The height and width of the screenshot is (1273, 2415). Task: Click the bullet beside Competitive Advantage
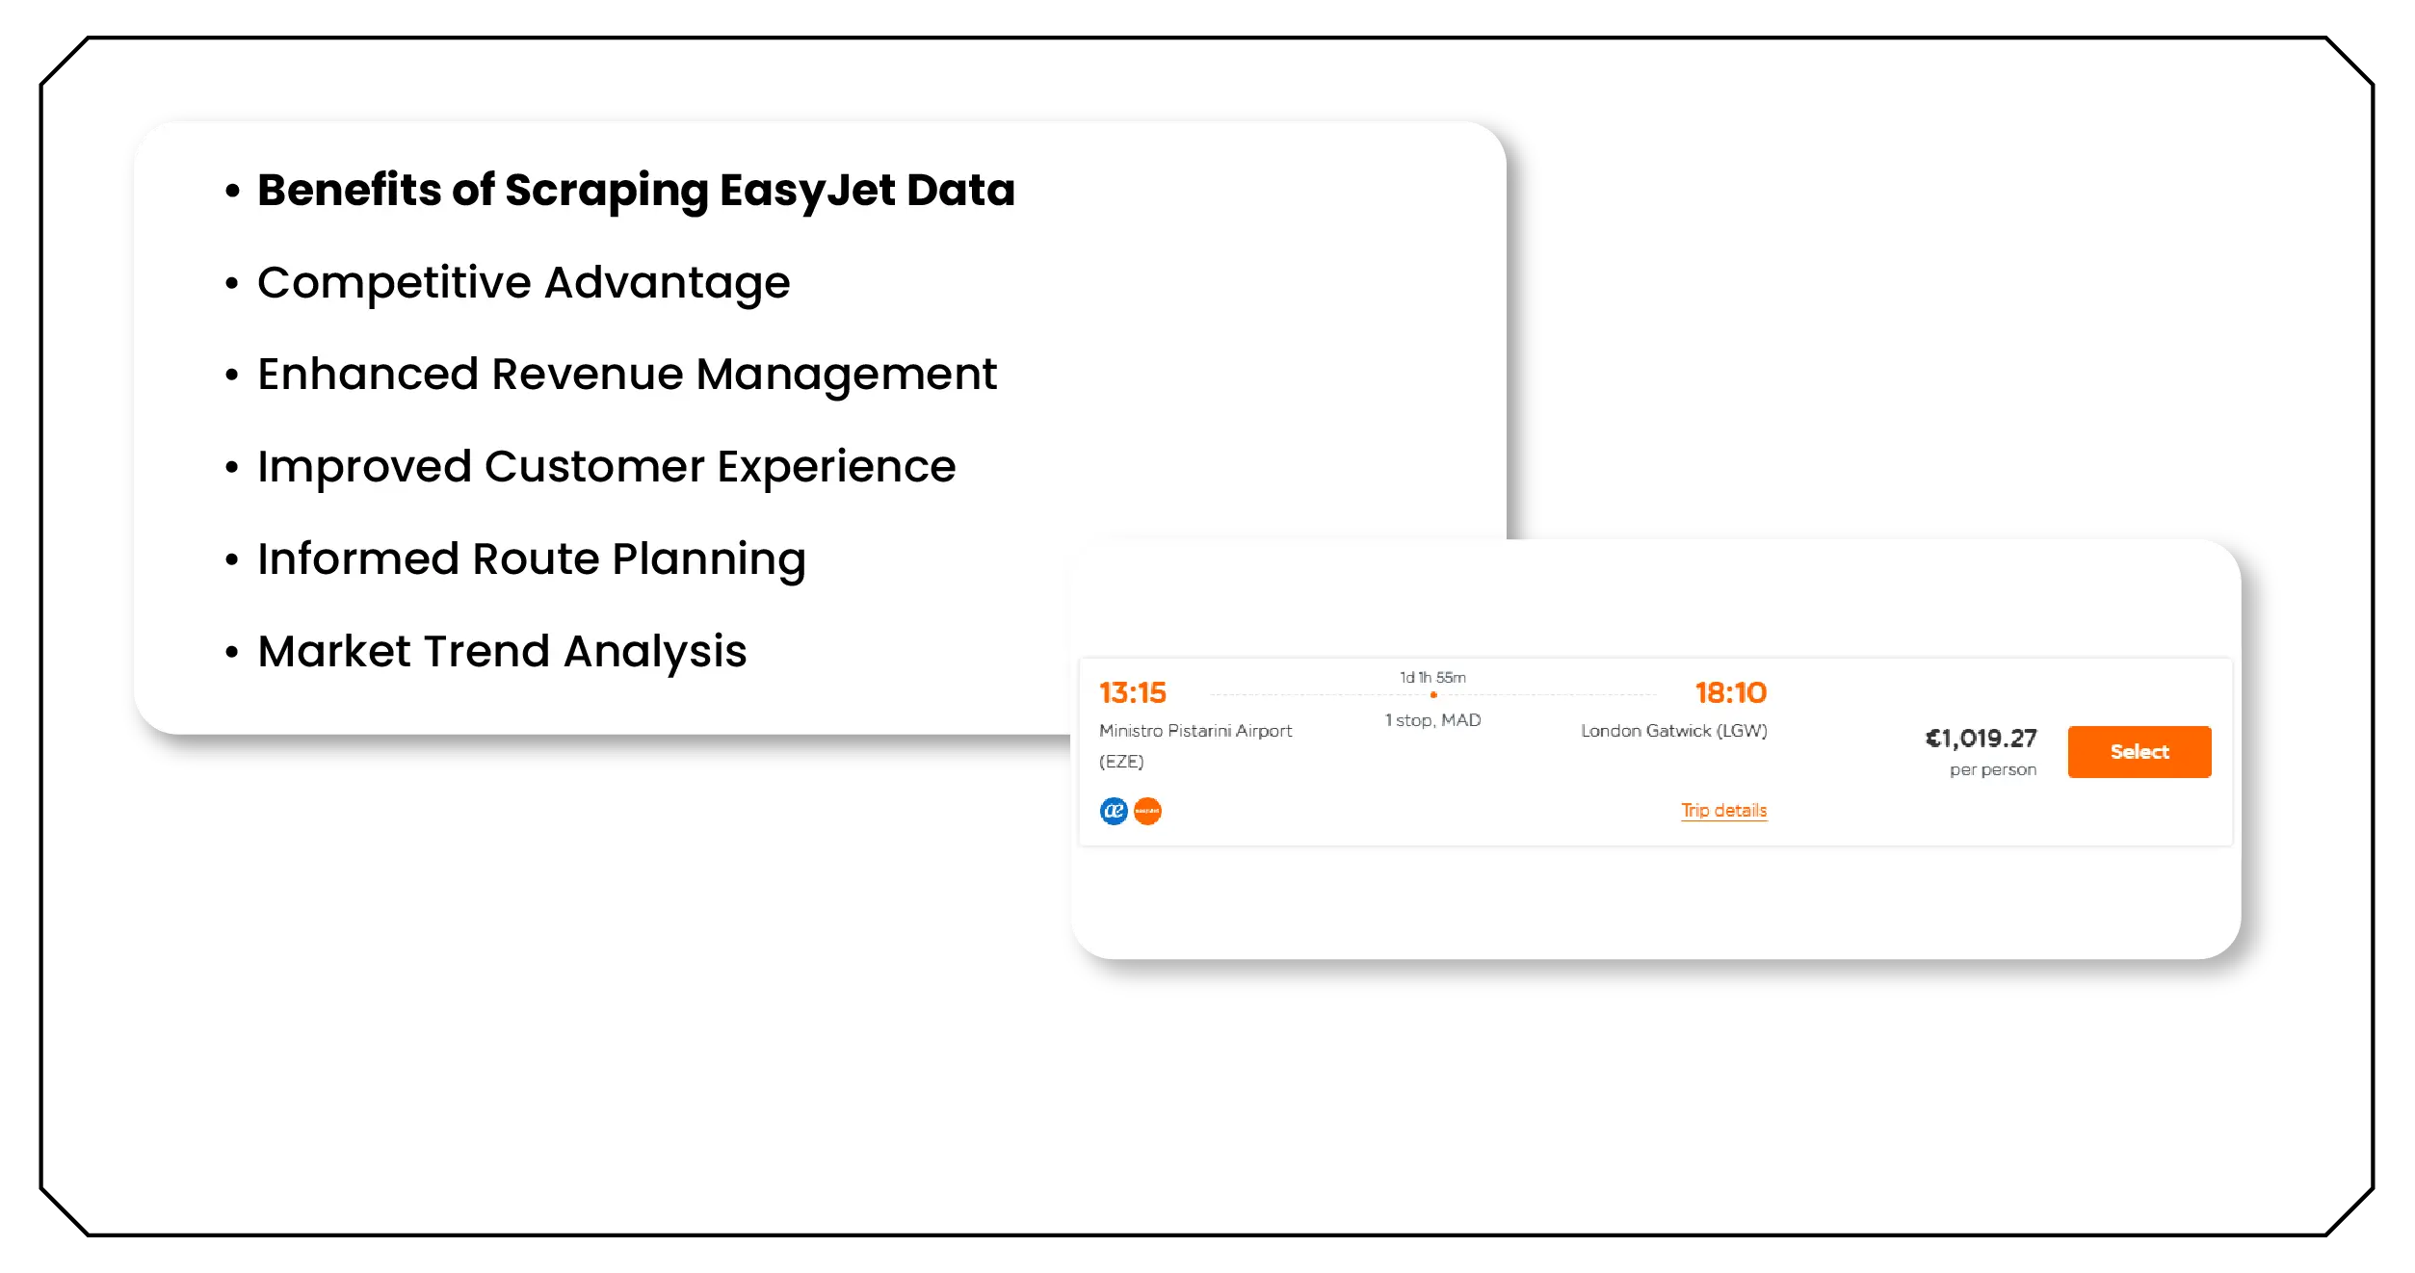point(231,283)
